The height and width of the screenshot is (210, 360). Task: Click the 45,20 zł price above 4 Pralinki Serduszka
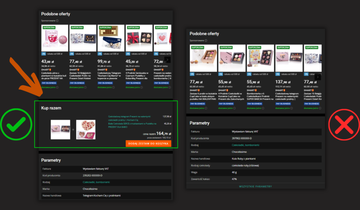[132, 62]
